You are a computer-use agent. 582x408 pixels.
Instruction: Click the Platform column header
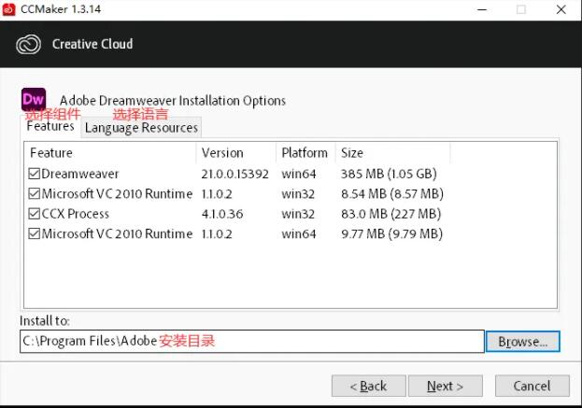[x=305, y=153]
